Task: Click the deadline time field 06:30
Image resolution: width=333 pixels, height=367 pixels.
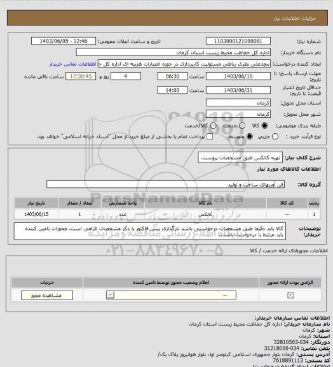Action: coord(172,76)
